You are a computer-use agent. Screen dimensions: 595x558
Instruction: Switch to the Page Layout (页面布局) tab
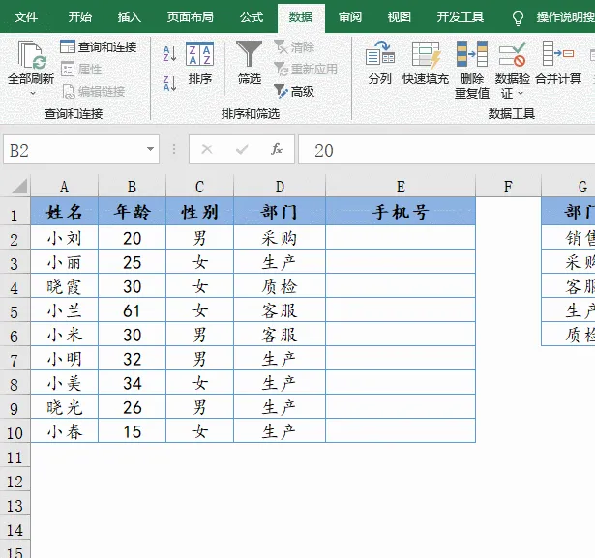coord(191,17)
